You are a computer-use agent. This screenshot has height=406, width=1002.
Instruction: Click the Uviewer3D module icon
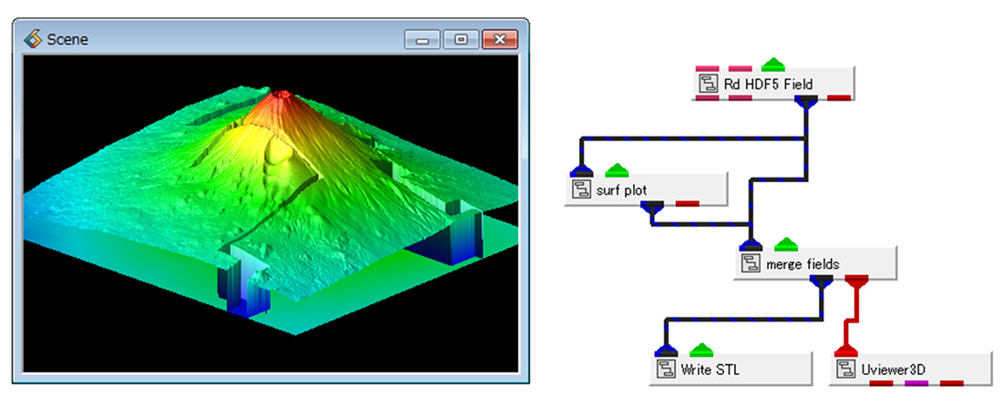pos(846,369)
